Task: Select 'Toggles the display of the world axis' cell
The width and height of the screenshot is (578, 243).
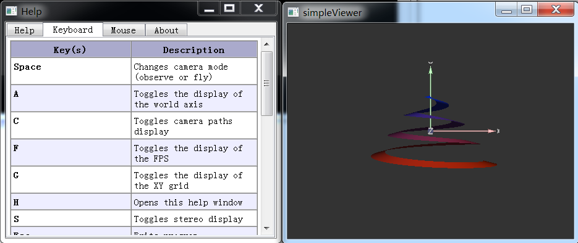Action: [194, 99]
